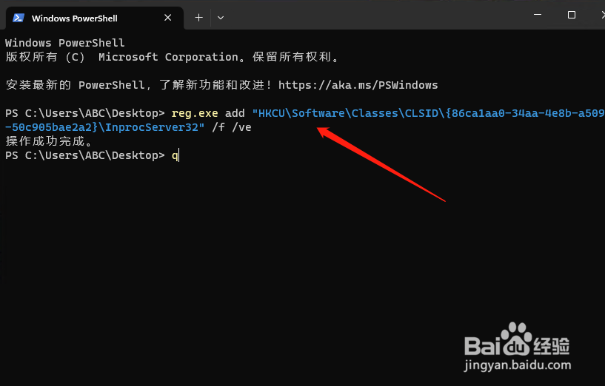
Task: Click the HKCU\Software\Classes registry path string
Action: (427, 113)
